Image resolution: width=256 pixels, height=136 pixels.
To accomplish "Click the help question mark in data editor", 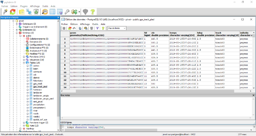I will [103, 28].
